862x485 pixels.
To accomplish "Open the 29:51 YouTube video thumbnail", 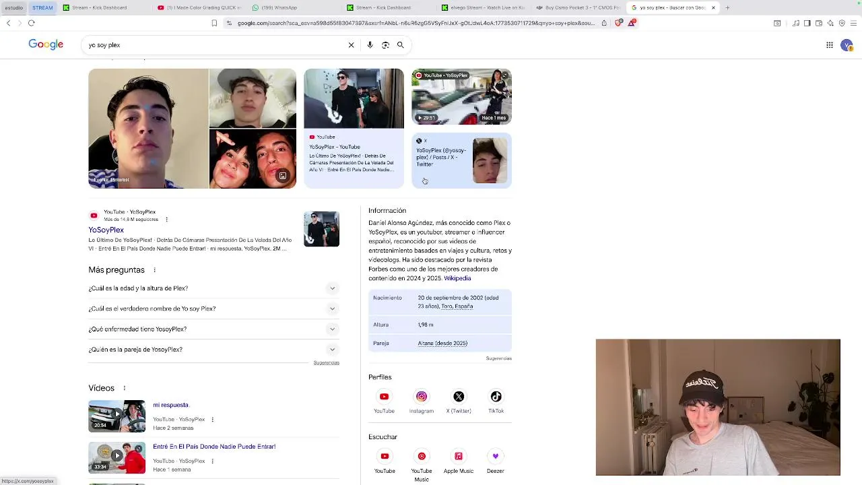I will pyautogui.click(x=462, y=97).
